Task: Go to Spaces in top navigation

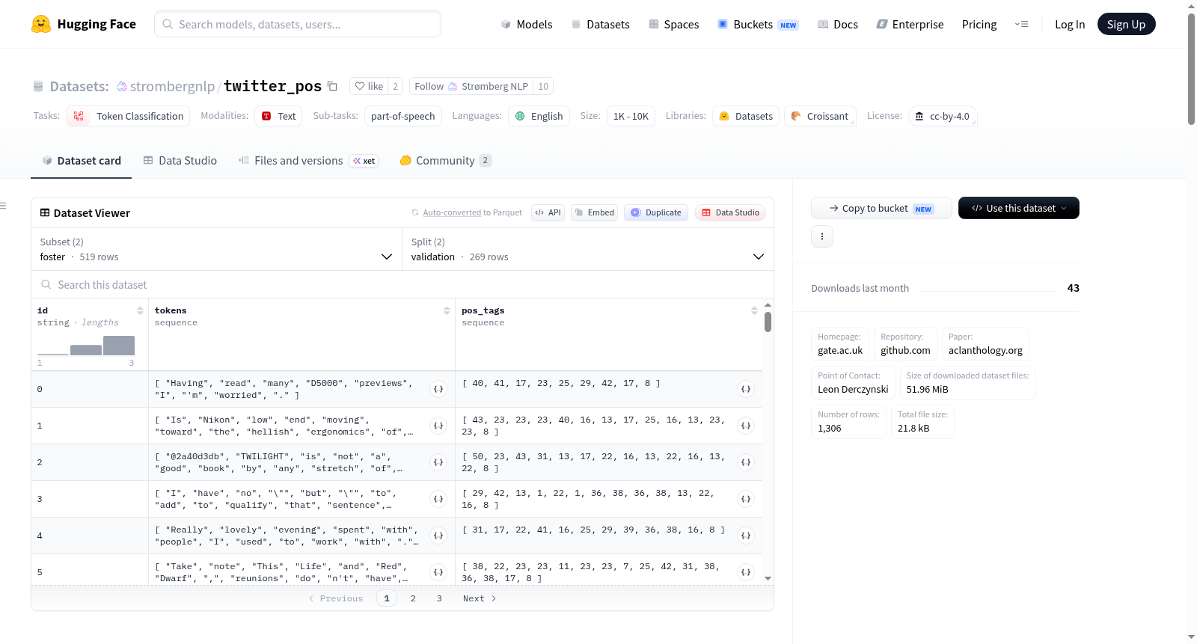Action: [x=673, y=24]
